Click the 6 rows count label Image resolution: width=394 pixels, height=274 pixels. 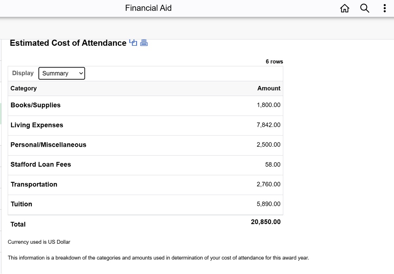coord(274,62)
